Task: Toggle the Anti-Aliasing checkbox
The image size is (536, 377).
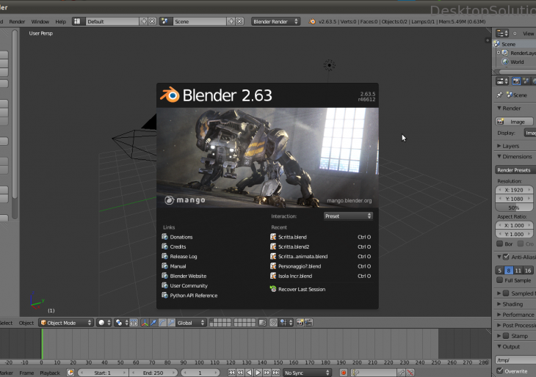Action: (506, 257)
